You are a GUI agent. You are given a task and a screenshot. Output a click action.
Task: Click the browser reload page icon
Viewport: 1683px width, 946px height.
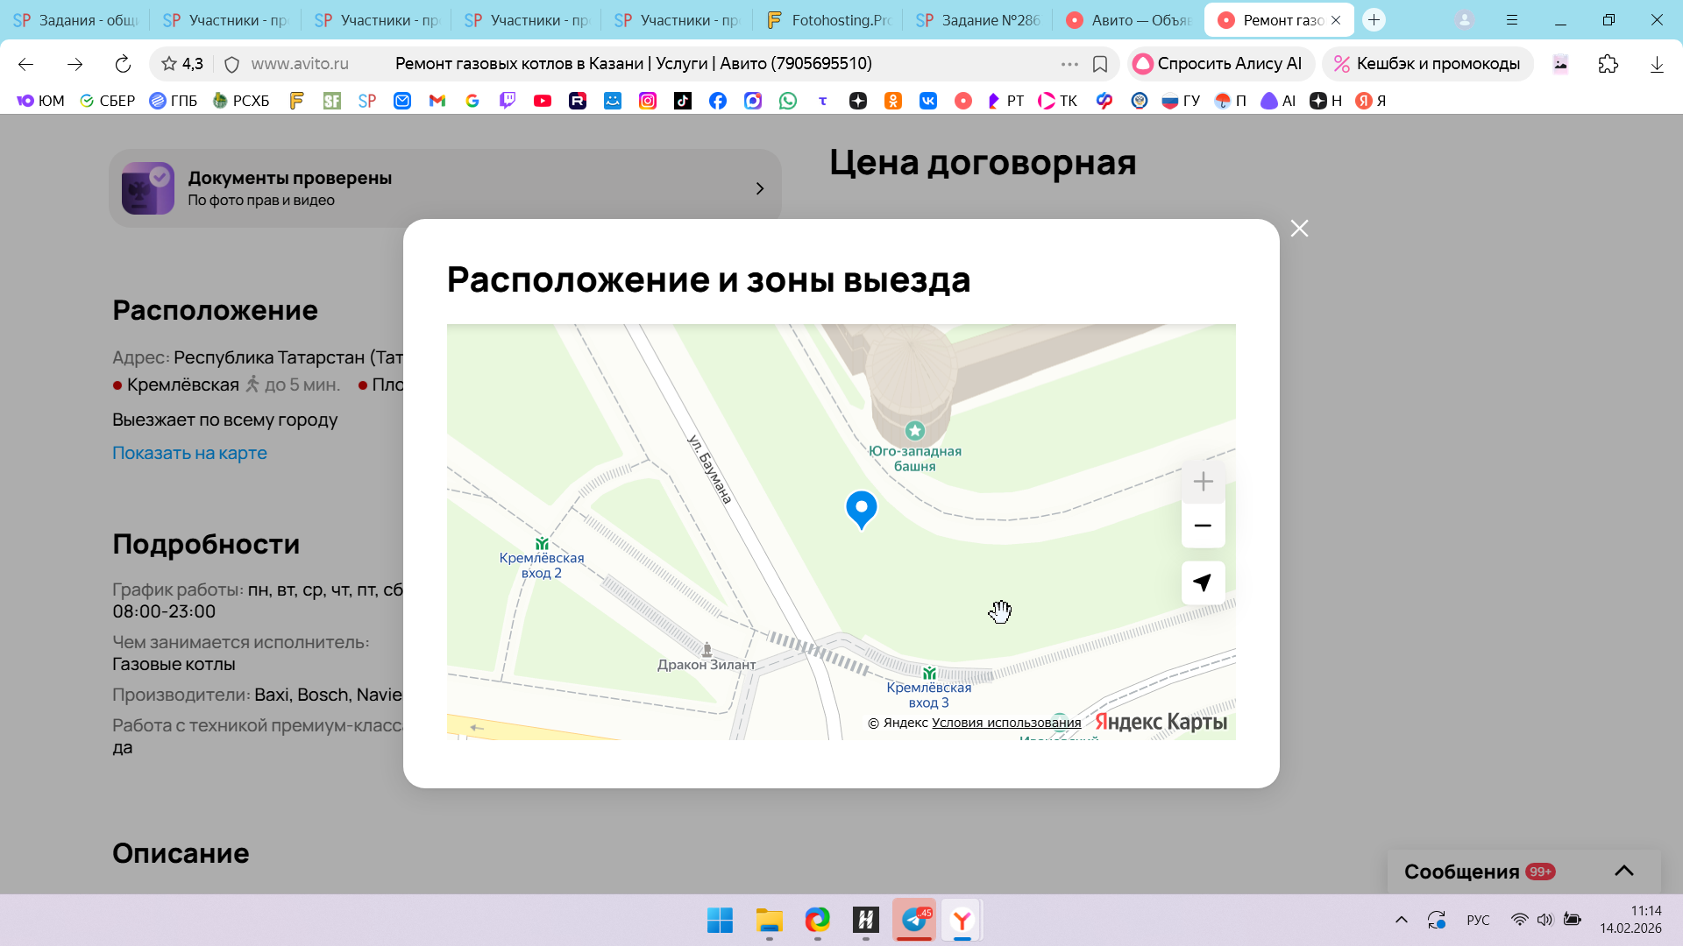123,64
